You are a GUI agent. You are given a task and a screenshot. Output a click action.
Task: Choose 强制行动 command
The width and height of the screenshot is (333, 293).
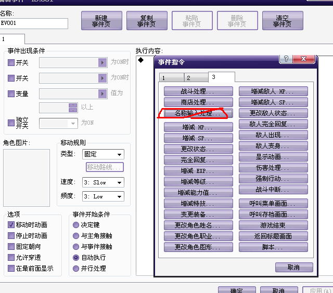[x=273, y=179]
